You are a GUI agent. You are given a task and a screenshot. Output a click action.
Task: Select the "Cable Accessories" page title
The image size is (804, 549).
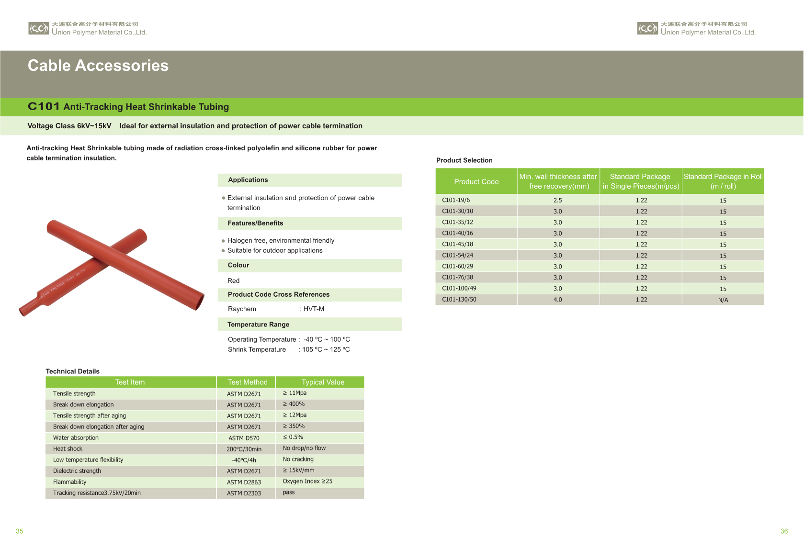click(x=98, y=66)
